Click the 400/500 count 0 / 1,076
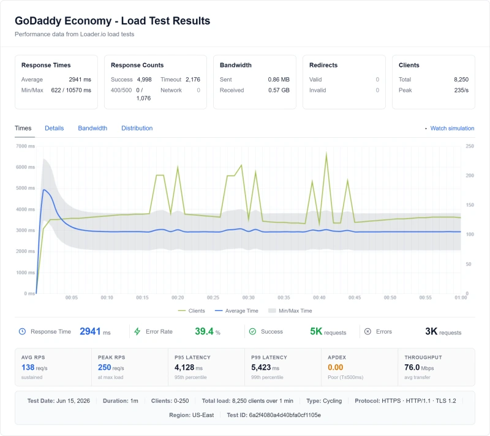 [143, 94]
